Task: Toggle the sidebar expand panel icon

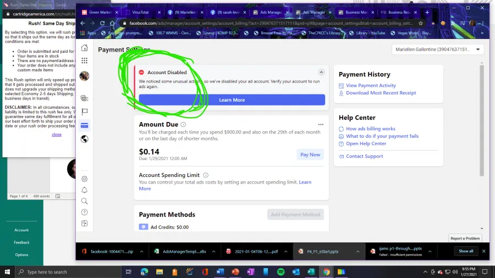Action: pyautogui.click(x=84, y=223)
